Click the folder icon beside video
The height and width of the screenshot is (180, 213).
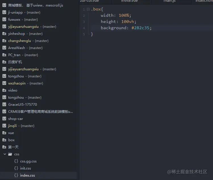tap(4, 90)
